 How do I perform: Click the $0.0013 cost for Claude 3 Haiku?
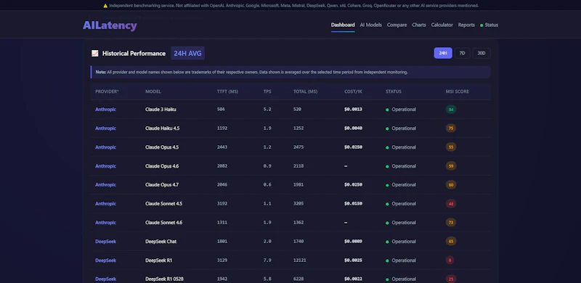click(x=353, y=110)
